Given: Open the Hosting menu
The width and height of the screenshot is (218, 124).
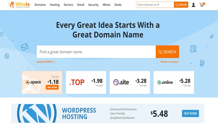Looking at the screenshot, I should 54,5.
